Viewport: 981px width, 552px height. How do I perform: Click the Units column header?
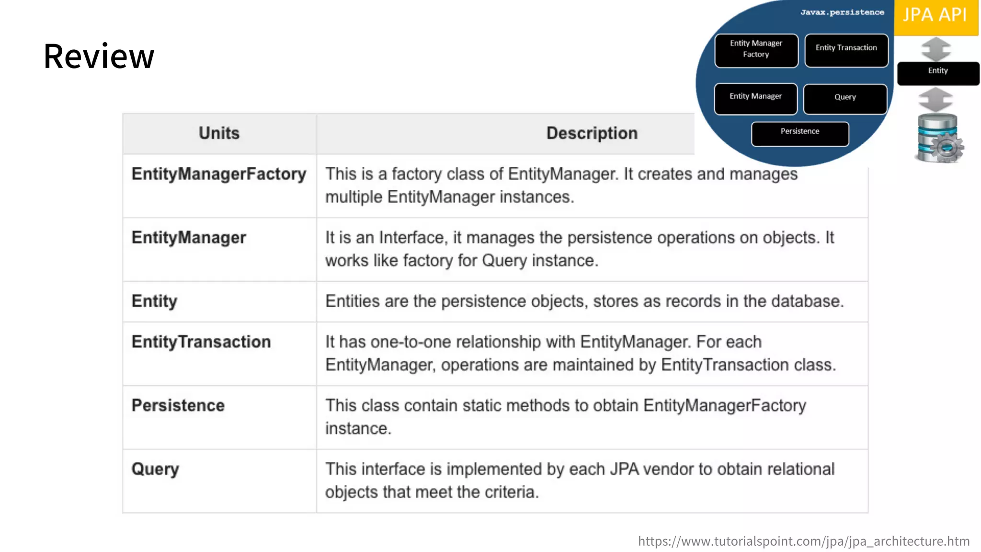pyautogui.click(x=219, y=133)
